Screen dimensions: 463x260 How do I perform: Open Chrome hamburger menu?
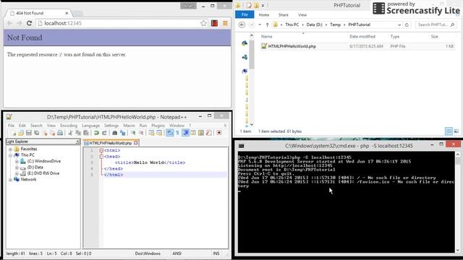coord(225,23)
